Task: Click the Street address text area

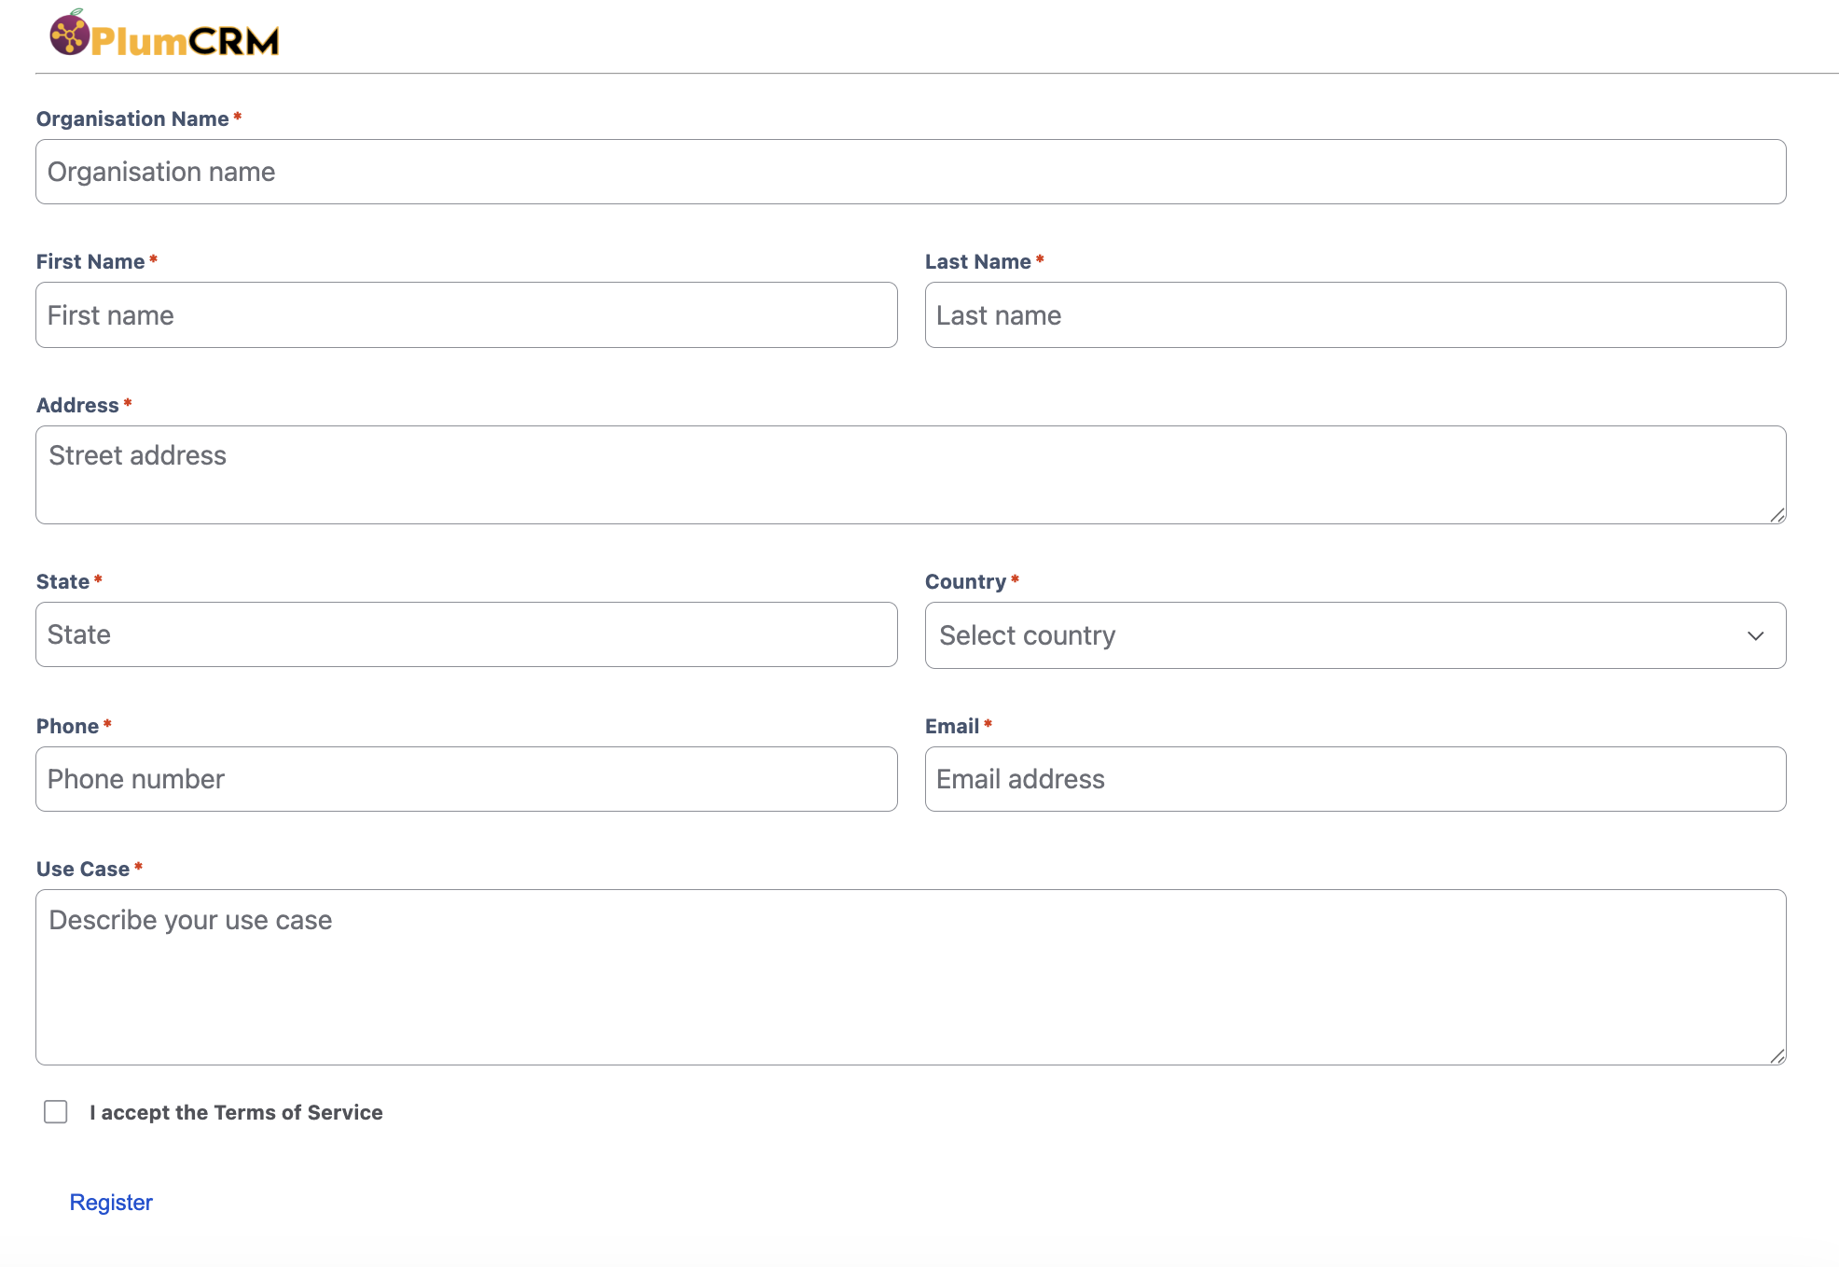Action: pyautogui.click(x=910, y=475)
